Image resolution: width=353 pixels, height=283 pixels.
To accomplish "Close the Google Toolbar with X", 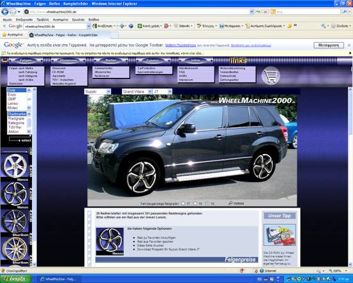I will [x=4, y=26].
